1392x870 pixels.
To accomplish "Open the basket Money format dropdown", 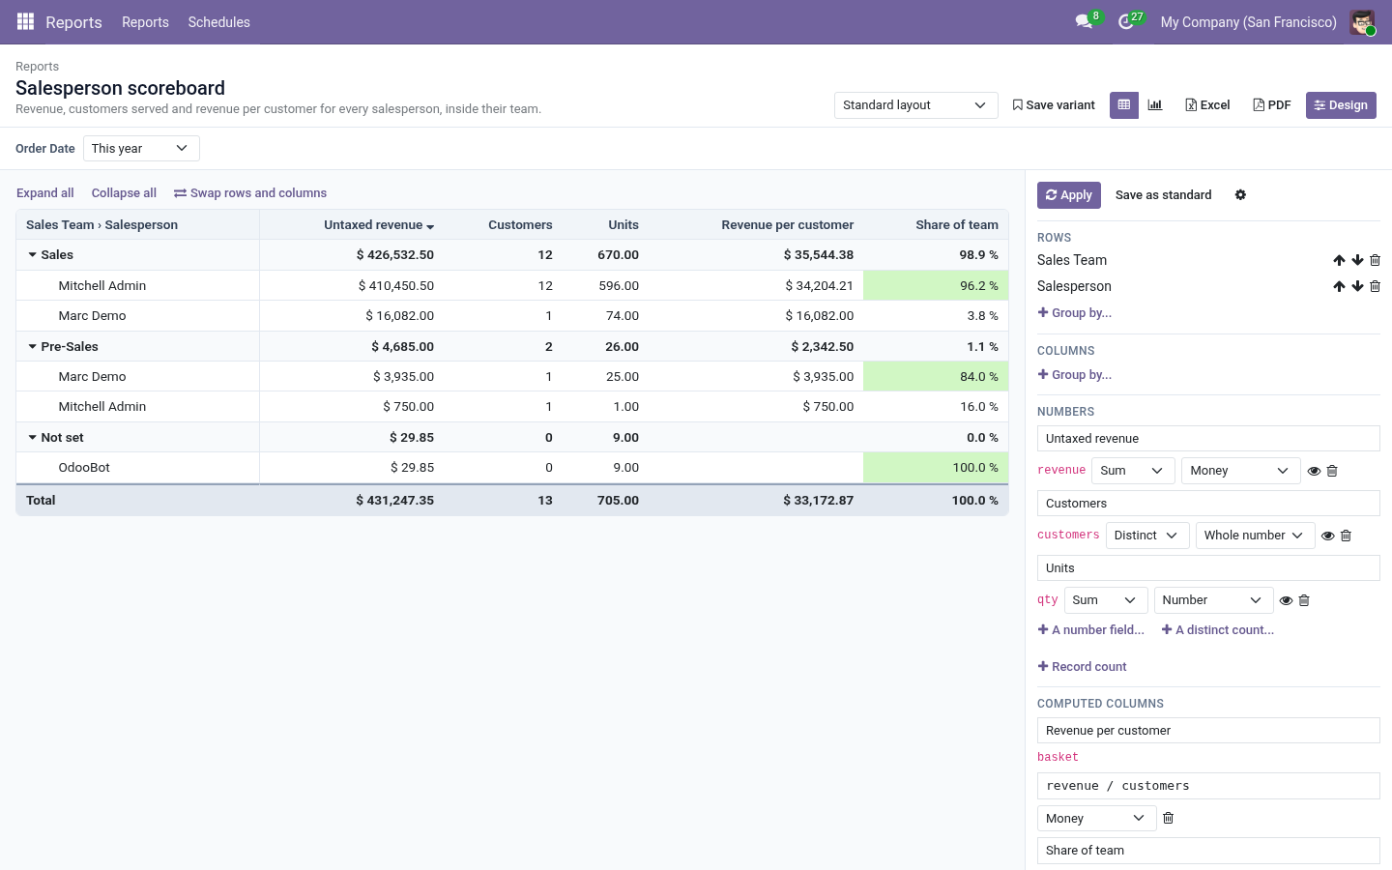I will 1096,819.
